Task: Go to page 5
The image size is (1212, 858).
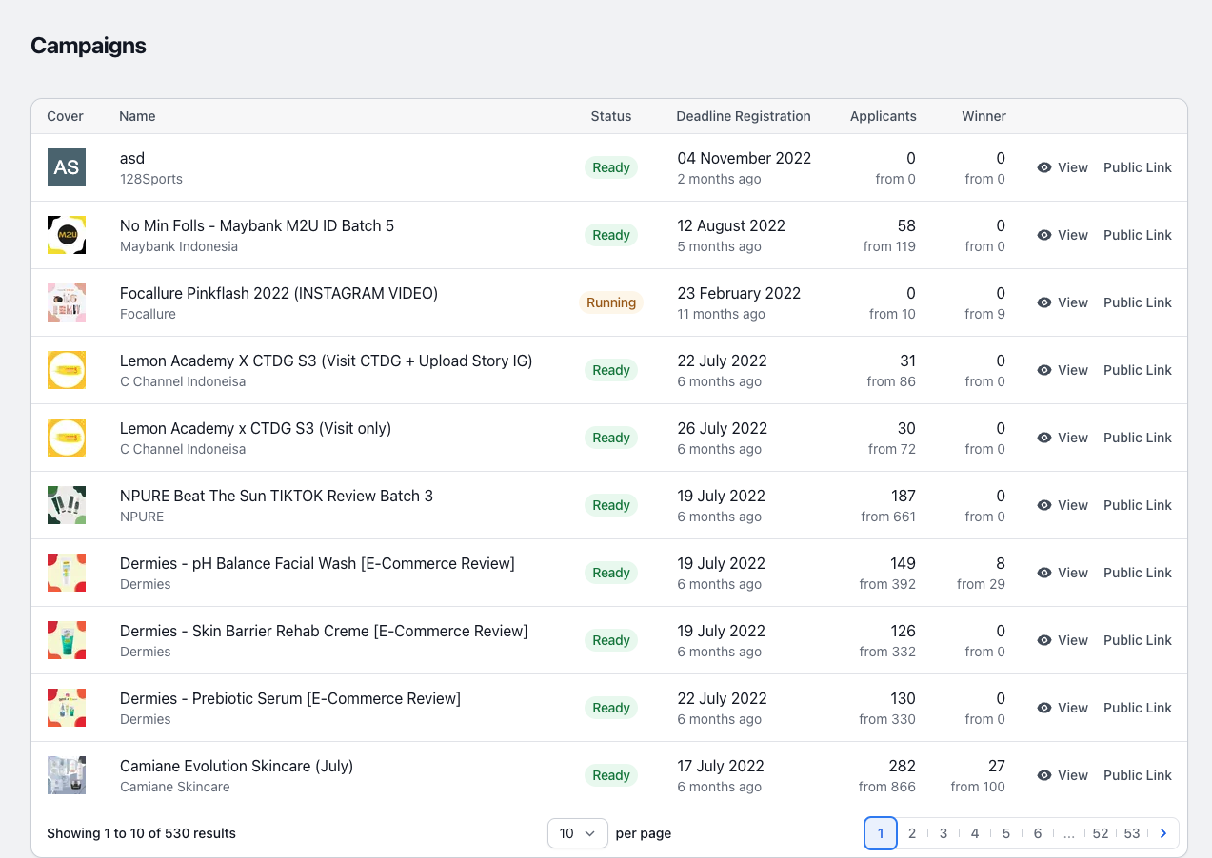Action: (x=1006, y=833)
